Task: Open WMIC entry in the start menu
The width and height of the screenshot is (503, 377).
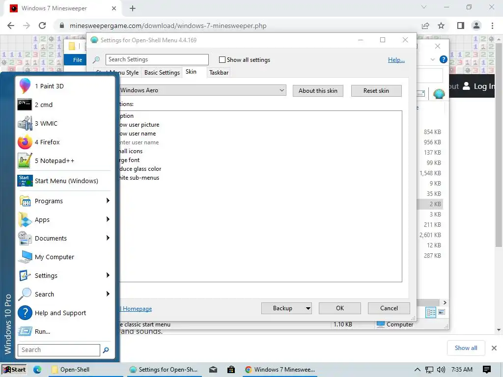Action: tap(64, 123)
